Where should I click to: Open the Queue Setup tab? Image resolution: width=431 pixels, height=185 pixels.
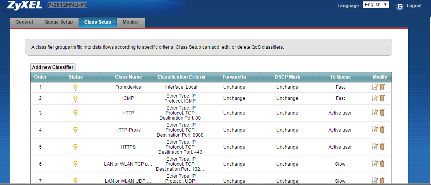point(58,22)
